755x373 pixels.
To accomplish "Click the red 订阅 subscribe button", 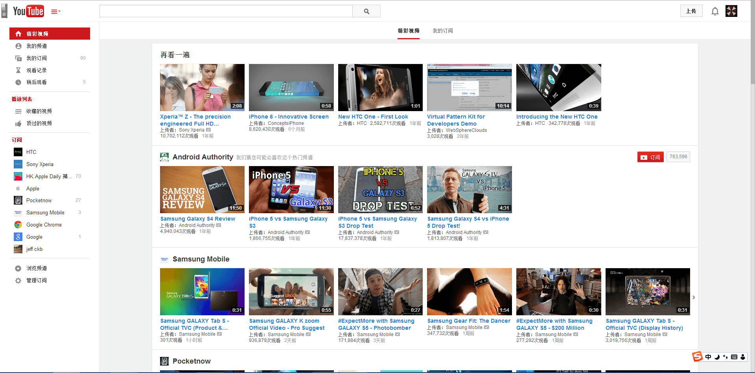I will [650, 157].
